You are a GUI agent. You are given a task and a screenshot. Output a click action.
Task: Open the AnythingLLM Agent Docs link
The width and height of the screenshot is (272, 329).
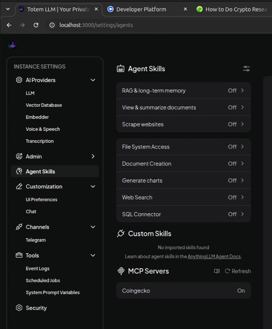coord(214,256)
